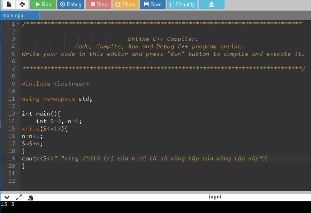Fold the while loop at line 15
Image resolution: width=311 pixels, height=213 pixels.
18,128
